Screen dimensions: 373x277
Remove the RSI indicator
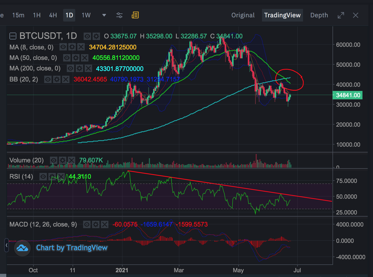click(x=61, y=176)
